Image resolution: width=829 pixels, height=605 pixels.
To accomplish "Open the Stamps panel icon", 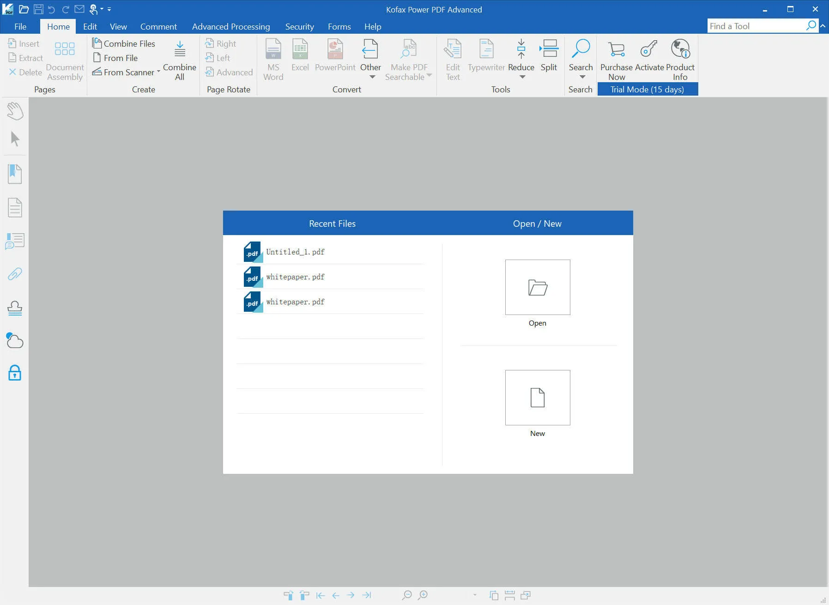I will click(x=15, y=308).
